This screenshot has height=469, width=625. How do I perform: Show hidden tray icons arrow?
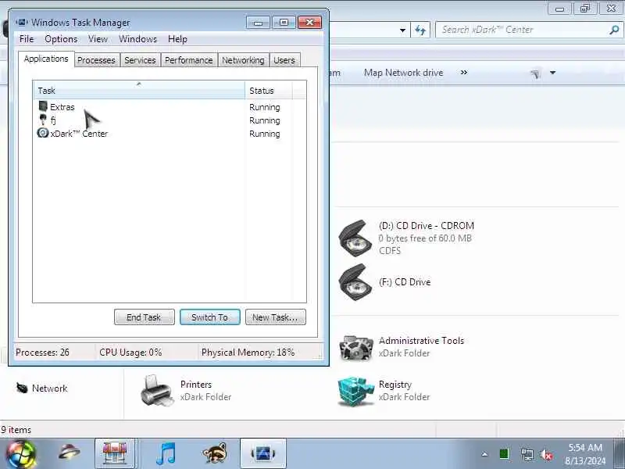click(484, 454)
